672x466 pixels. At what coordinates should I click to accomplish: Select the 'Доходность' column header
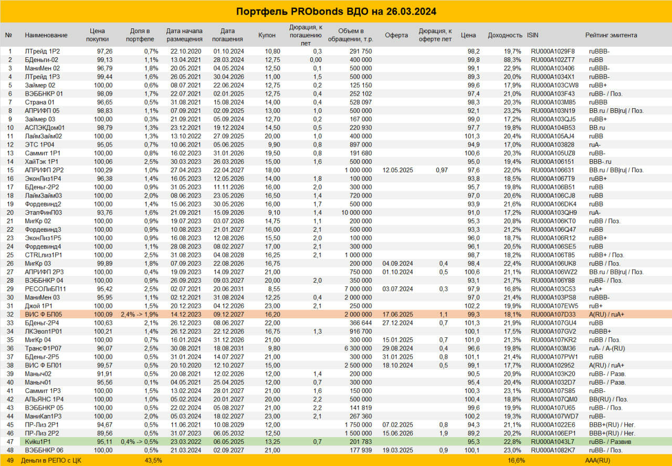(505, 35)
